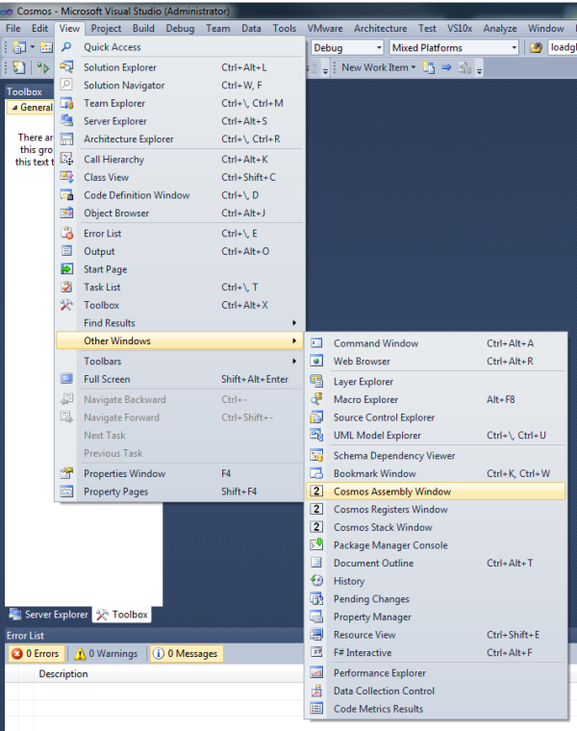Select Cosmos Assembly Window
This screenshot has width=577, height=731.
pos(436,492)
